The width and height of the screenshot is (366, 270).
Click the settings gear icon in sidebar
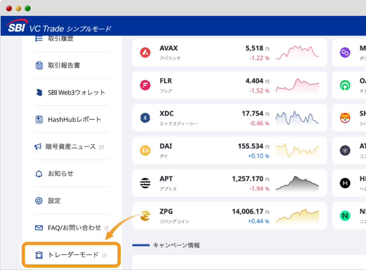click(x=39, y=201)
